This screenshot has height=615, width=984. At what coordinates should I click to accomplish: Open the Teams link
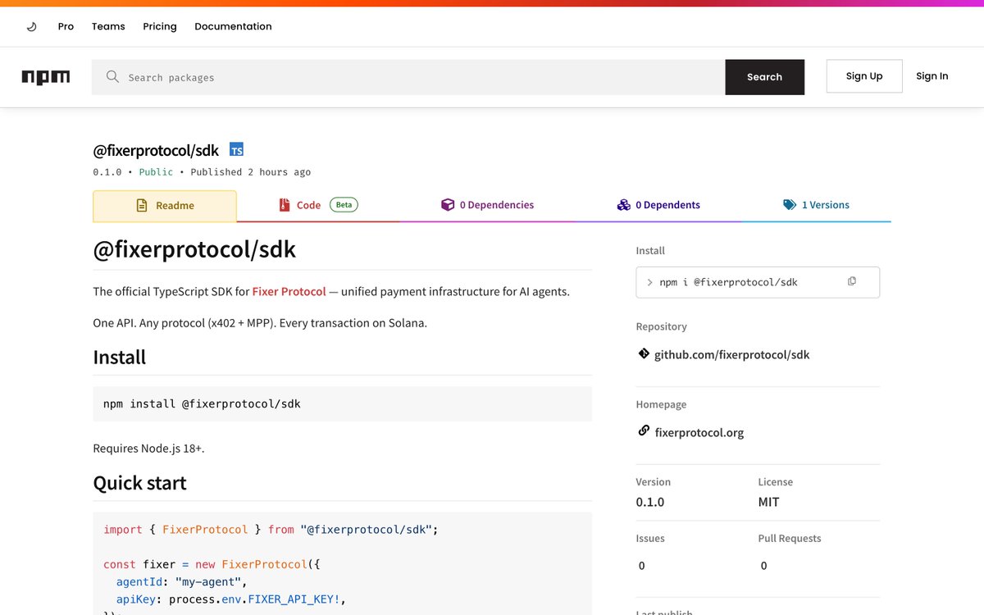click(108, 26)
